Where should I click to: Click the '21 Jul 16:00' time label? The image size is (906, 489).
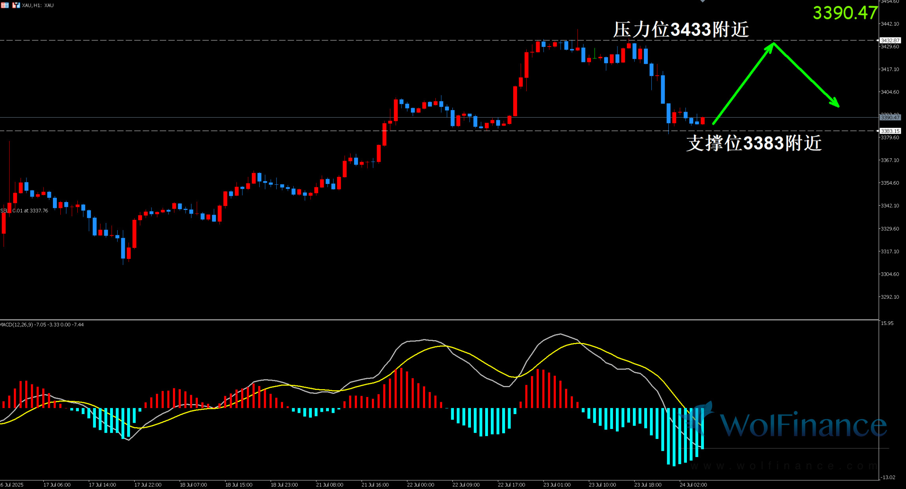point(375,485)
